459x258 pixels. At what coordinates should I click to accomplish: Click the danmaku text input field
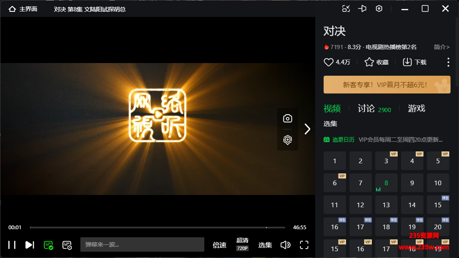(x=142, y=244)
